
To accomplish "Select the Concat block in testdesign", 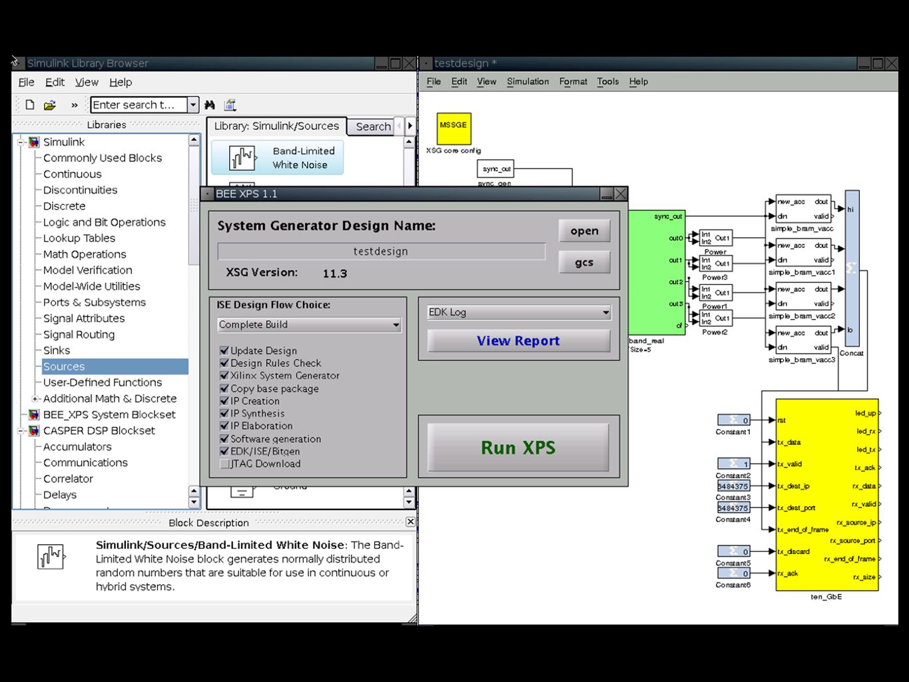I will (852, 268).
